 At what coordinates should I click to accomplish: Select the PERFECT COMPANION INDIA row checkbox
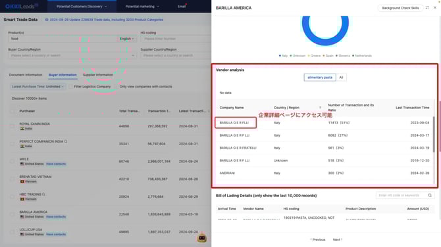pos(12,144)
